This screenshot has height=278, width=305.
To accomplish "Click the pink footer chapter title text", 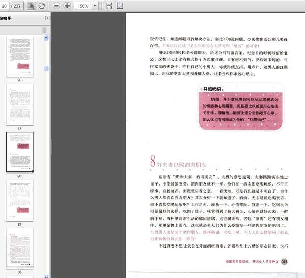I will (x=252, y=262).
